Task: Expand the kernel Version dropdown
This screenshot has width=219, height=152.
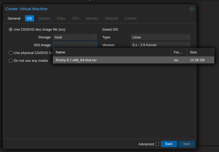Action: coord(187,45)
